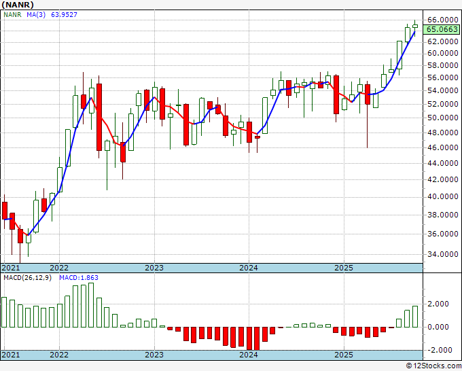Screen dimensions: 462x371
Task: Click the 36.0000 price axis label
Action: [442, 234]
